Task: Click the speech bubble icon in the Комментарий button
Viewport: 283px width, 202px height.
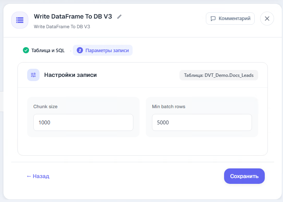Action: tap(213, 19)
